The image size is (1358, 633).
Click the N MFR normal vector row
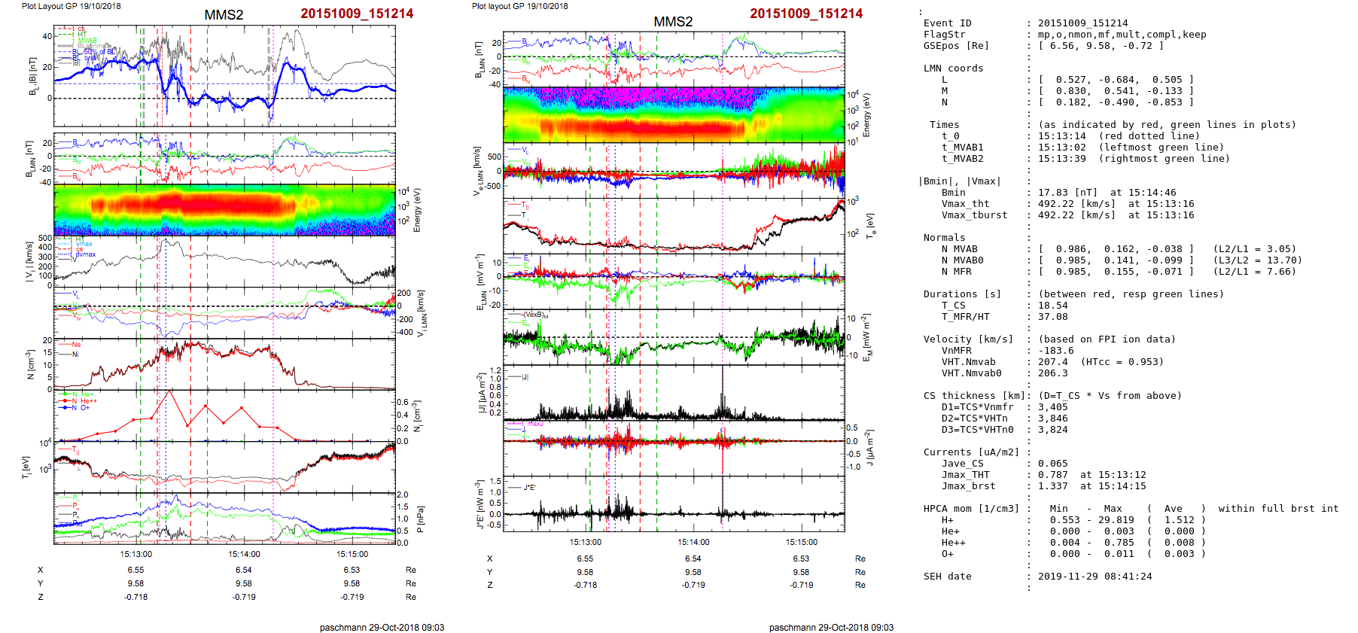click(x=1119, y=272)
